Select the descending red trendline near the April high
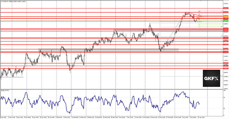Viewport: 229px width, 119px height. click(194, 14)
